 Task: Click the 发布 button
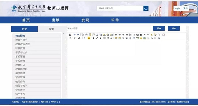click(174, 28)
